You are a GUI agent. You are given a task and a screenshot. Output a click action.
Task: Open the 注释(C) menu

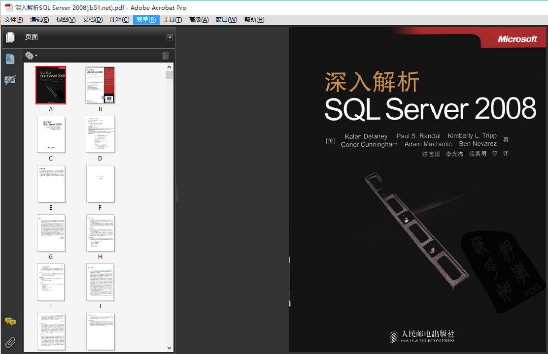120,20
